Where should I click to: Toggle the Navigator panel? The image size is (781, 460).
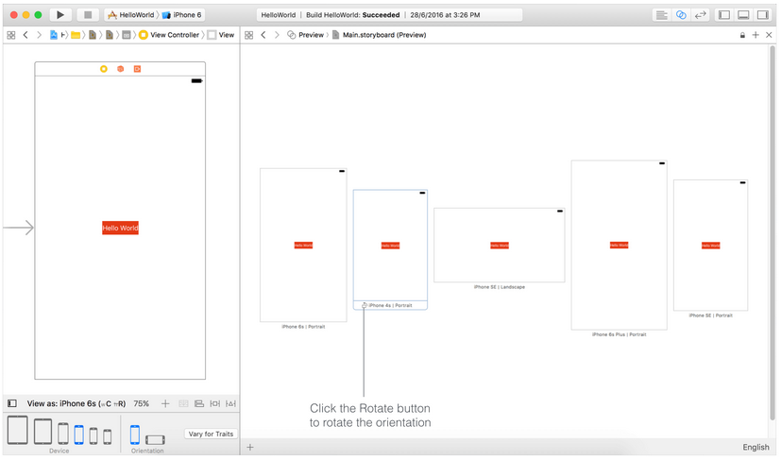[x=724, y=15]
